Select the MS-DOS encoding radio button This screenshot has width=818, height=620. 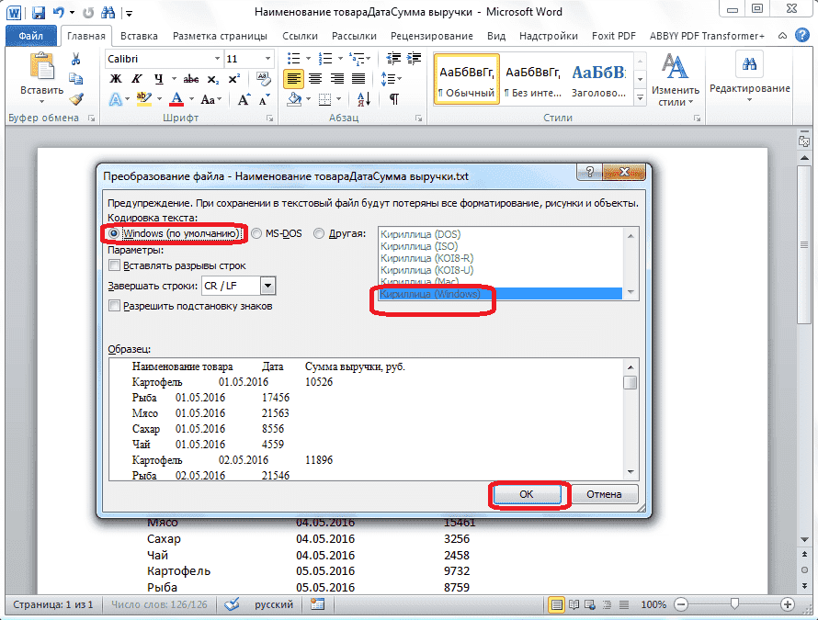(x=256, y=233)
